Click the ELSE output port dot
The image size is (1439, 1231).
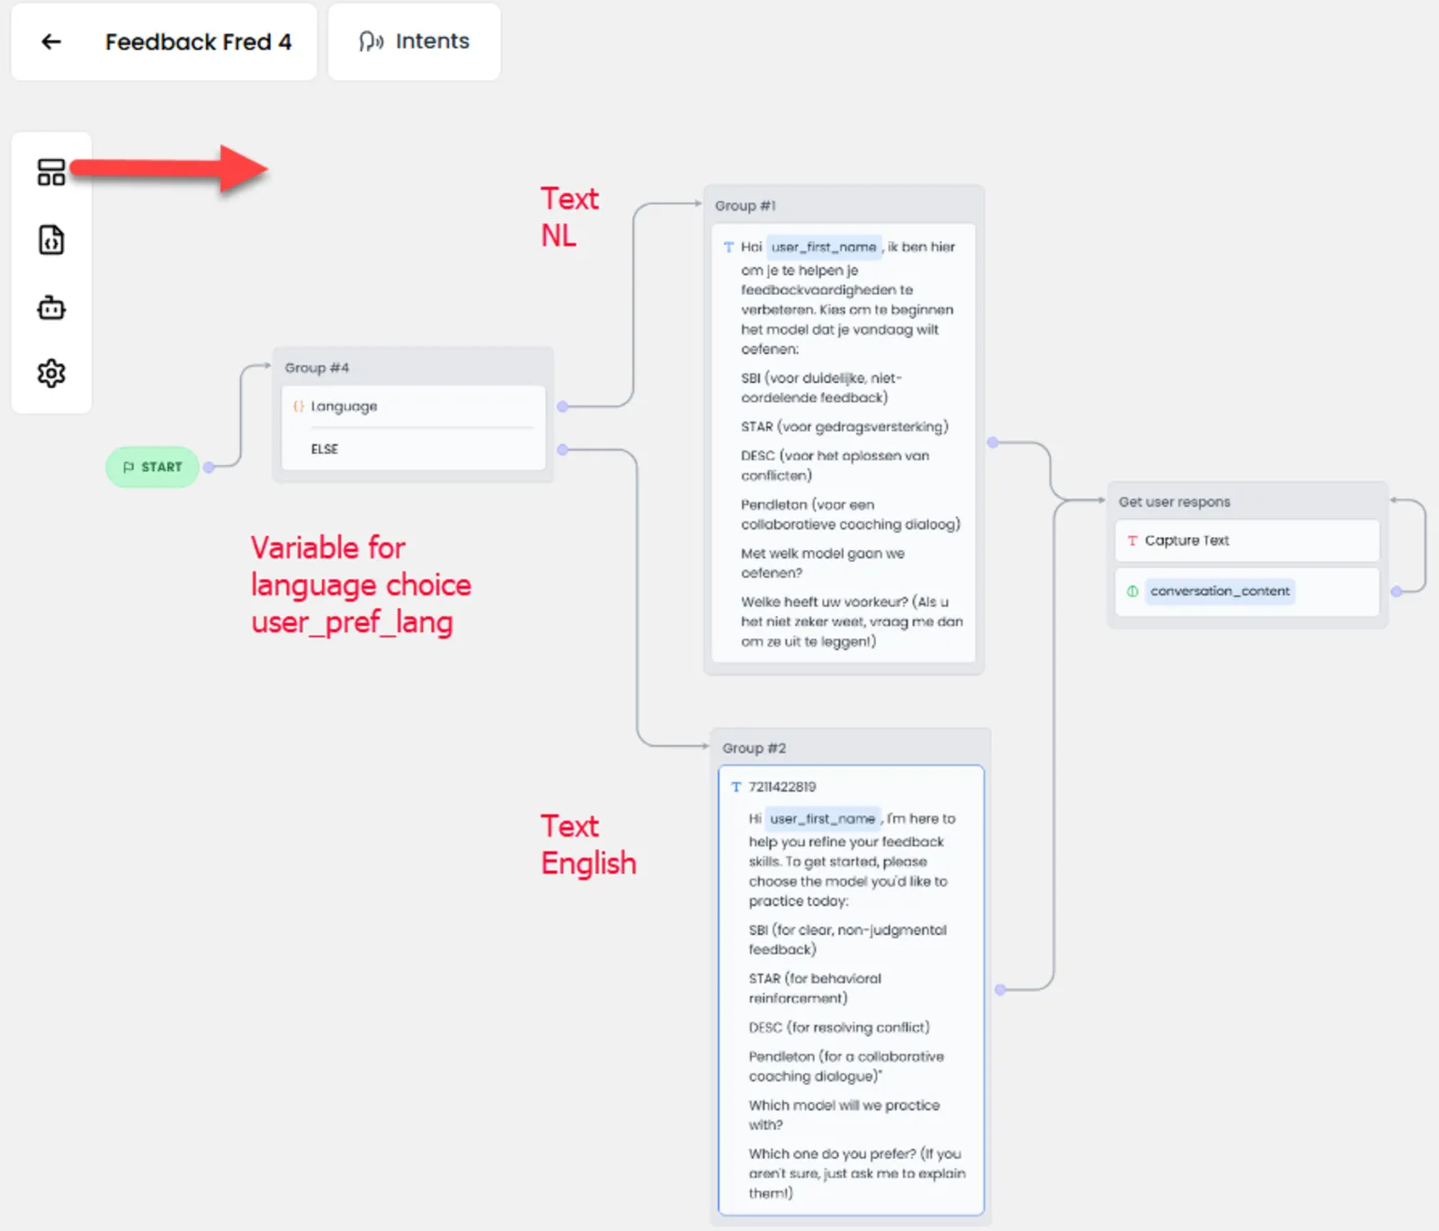(562, 449)
